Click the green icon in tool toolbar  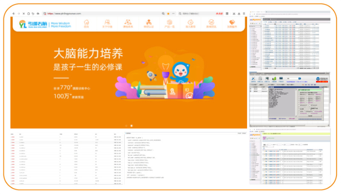coord(275,79)
